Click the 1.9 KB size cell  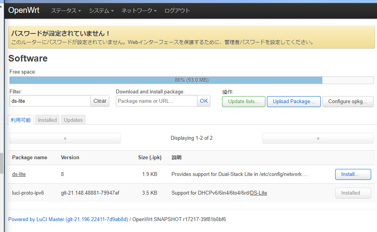point(149,174)
